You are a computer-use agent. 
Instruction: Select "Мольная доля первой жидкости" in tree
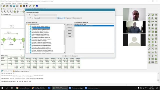40,31
